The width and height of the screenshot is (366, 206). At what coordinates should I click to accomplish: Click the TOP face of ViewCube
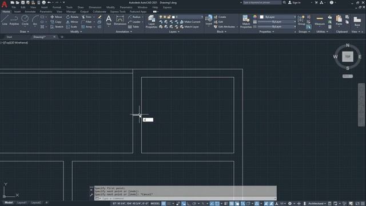pyautogui.click(x=348, y=57)
